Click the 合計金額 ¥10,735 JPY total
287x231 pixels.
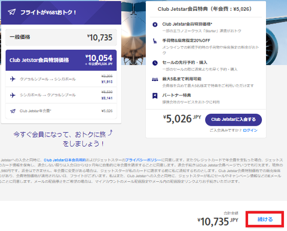pyautogui.click(x=218, y=220)
